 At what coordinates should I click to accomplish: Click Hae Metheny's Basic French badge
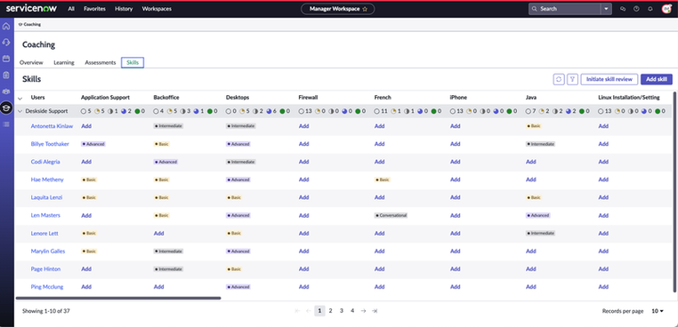point(383,179)
